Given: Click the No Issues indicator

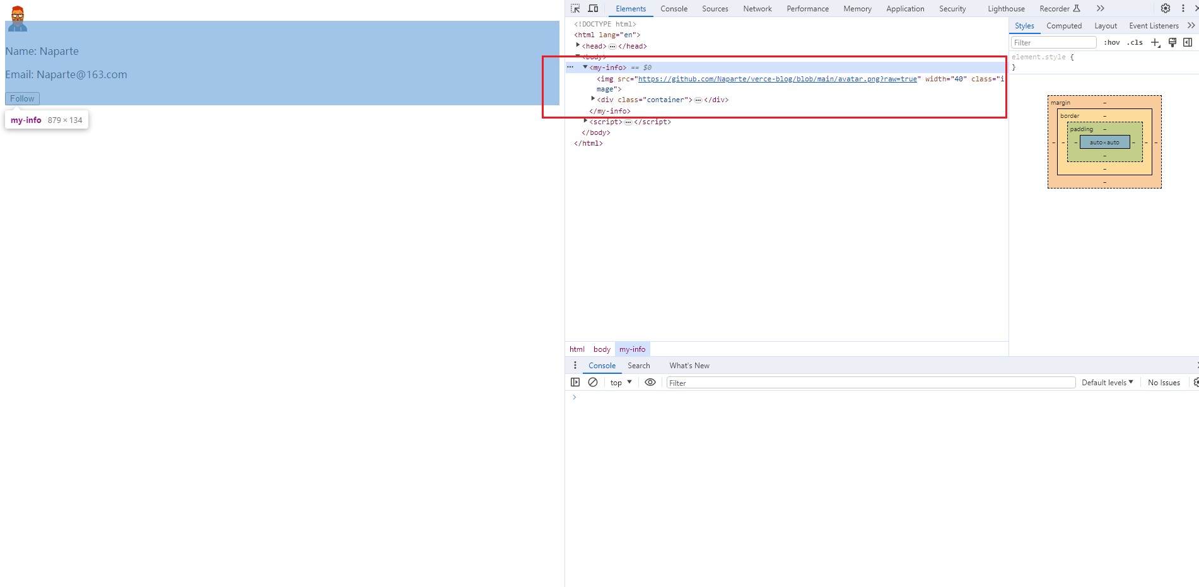Looking at the screenshot, I should pyautogui.click(x=1164, y=383).
